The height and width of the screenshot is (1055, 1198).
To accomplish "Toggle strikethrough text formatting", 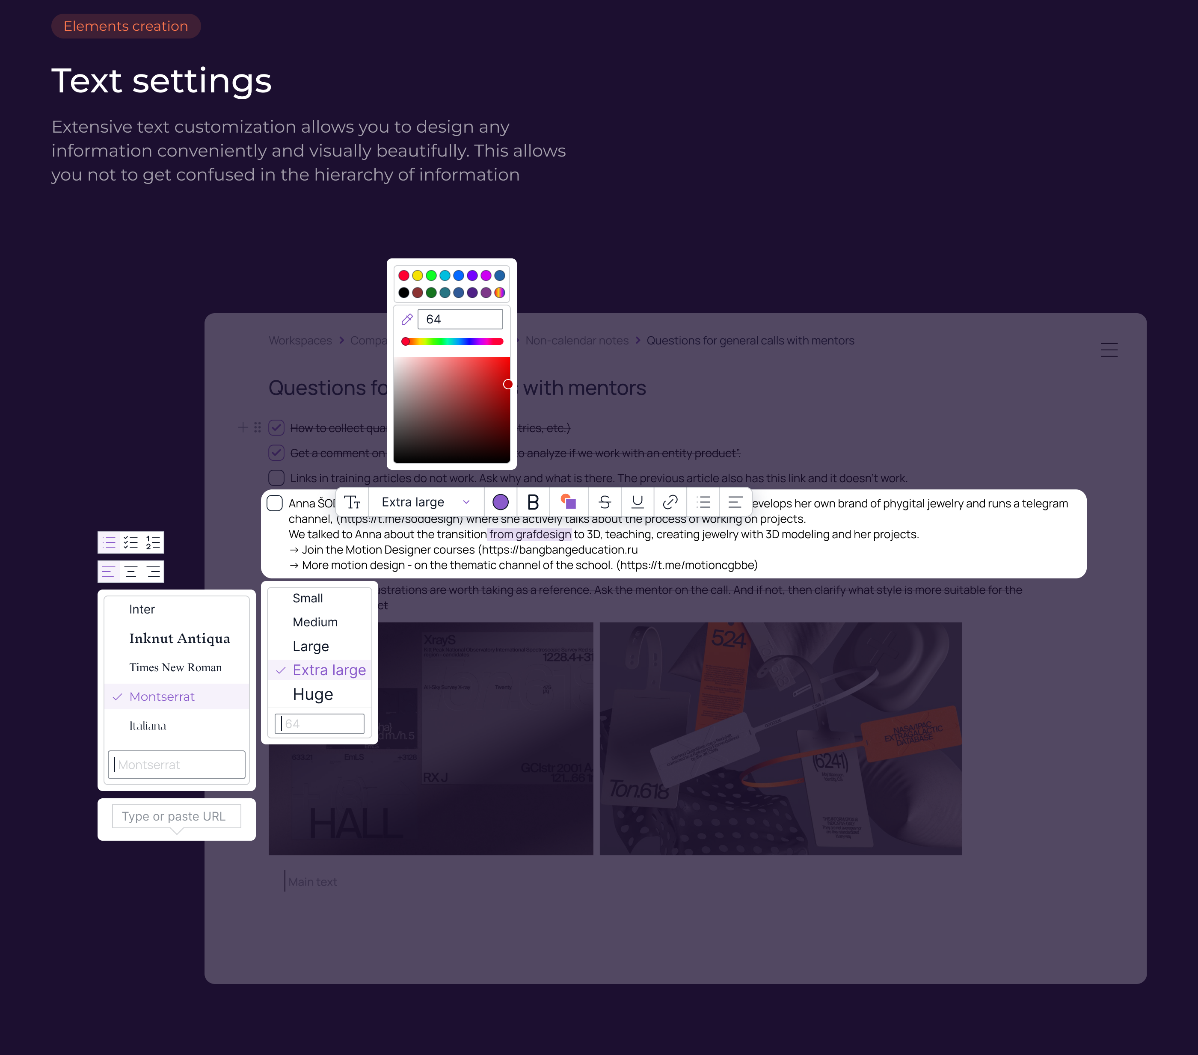I will coord(605,502).
